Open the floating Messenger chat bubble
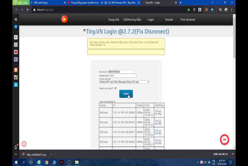 click(224, 140)
